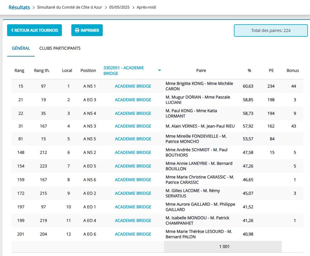Select pair M. Gilles LACOME - M. Rémy SERVATIUS
The image size is (310, 256).
pos(193,193)
